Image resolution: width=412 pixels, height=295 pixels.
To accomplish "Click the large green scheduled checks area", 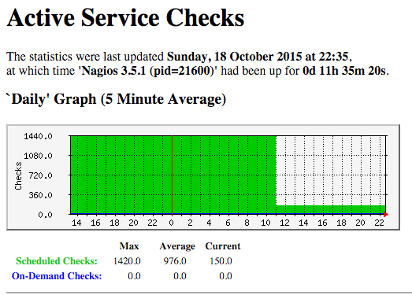I will [173, 175].
